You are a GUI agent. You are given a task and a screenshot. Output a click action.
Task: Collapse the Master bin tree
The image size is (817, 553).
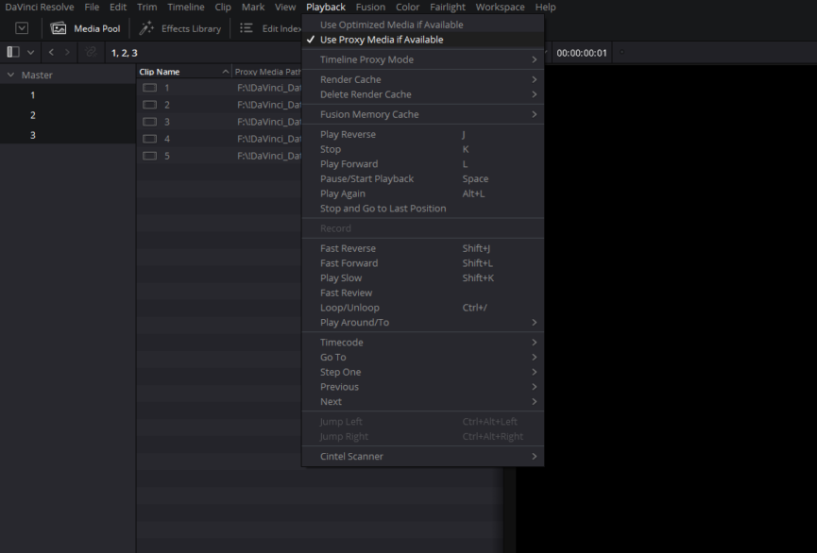coord(10,75)
